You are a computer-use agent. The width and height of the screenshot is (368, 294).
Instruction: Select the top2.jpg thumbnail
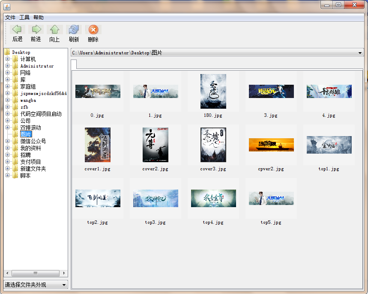(98, 198)
